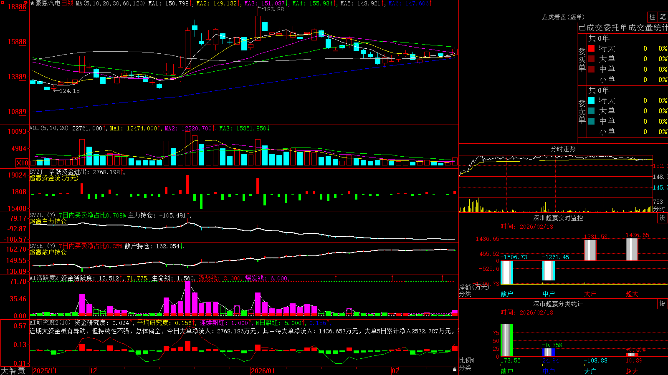Click the small red square icon at top-left corner

(3, 2)
